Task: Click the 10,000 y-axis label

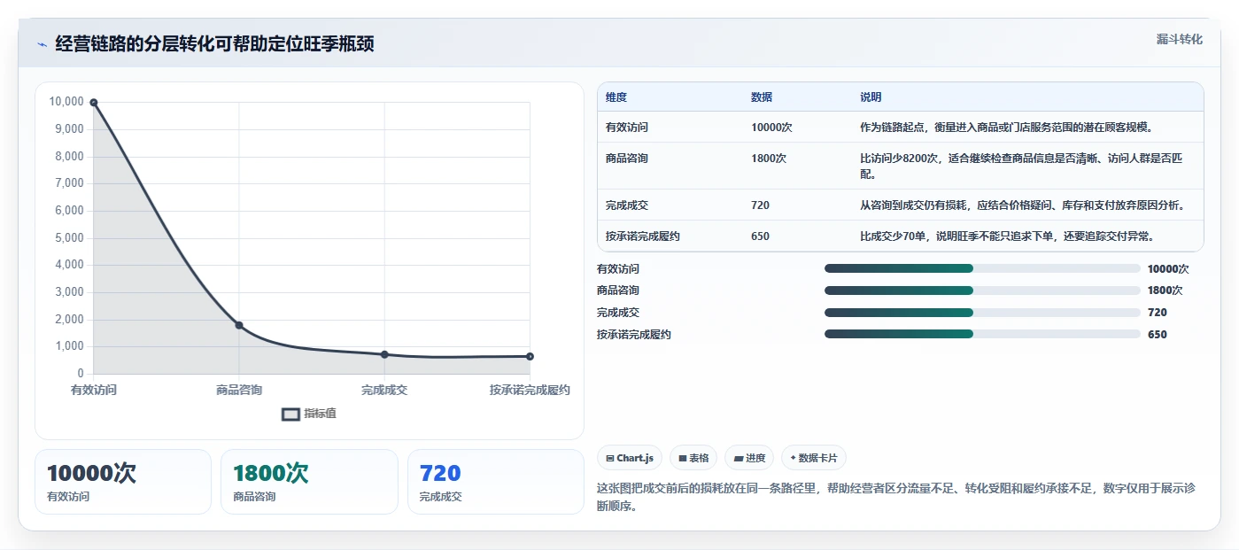Action: coord(66,102)
